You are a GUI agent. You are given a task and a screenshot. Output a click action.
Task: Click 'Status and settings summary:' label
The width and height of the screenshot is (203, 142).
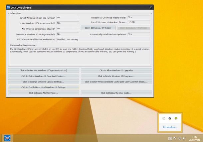[x=23, y=45]
